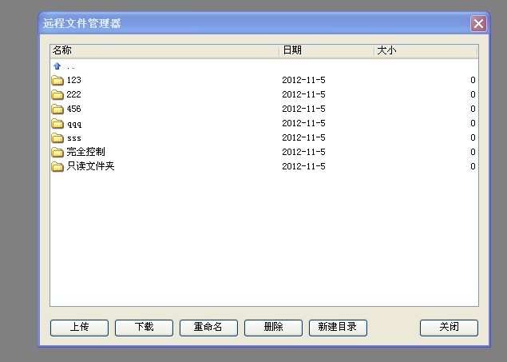This screenshot has width=507, height=362.
Task: Select the folder icon beside 只读文件夹
Action: 57,166
